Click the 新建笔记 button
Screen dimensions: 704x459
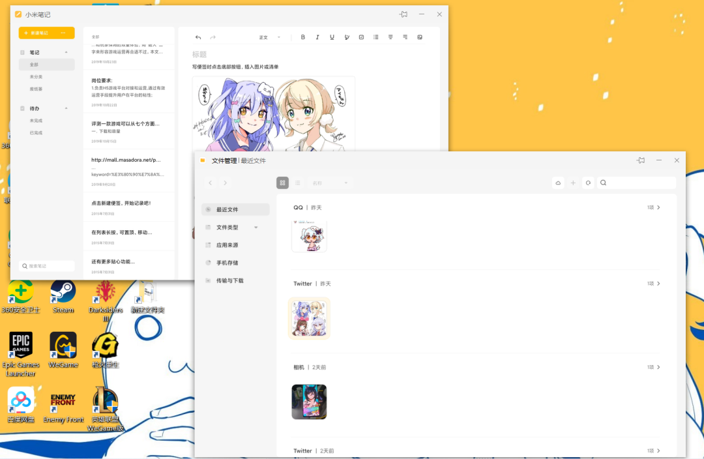click(40, 33)
